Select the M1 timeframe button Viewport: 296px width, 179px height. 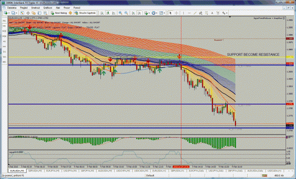pyautogui.click(x=4, y=21)
